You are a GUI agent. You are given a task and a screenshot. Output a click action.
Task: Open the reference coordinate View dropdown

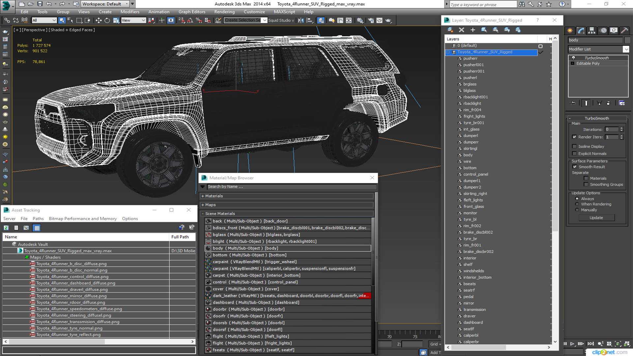[x=134, y=20]
